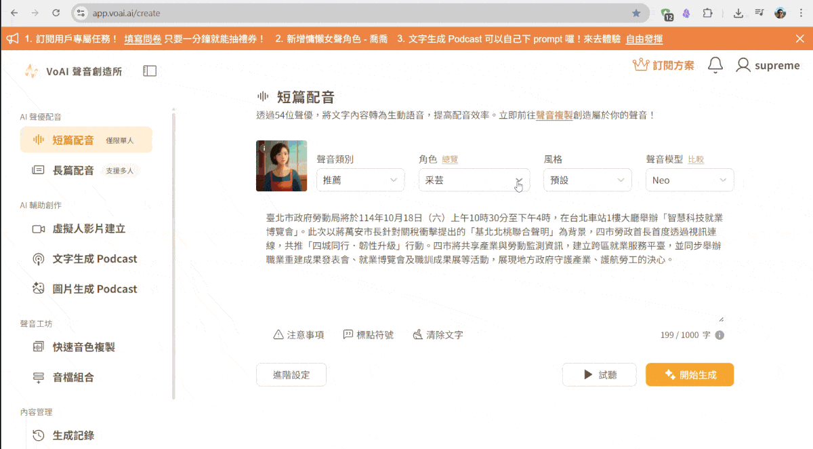Click the VoAI 聲音創造所 logo
Image resolution: width=813 pixels, height=449 pixels.
(x=73, y=71)
